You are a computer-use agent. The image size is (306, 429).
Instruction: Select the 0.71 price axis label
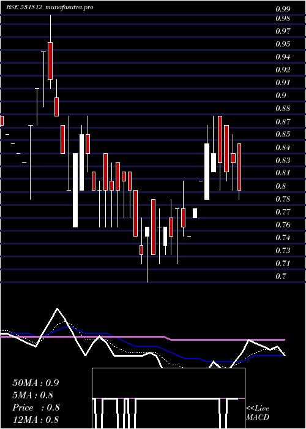point(283,263)
